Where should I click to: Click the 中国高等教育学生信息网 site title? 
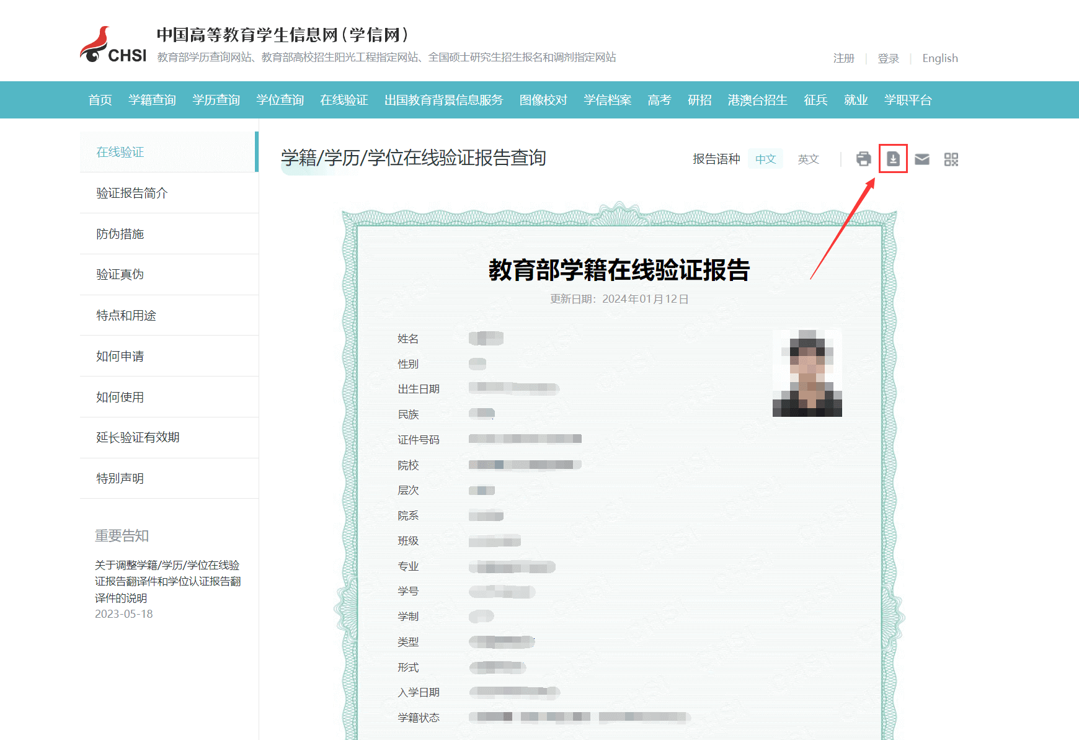point(282,35)
